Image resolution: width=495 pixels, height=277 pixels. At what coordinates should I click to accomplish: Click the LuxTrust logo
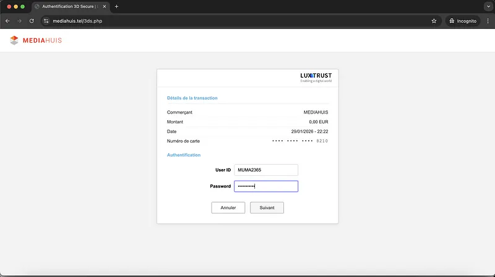tap(316, 78)
